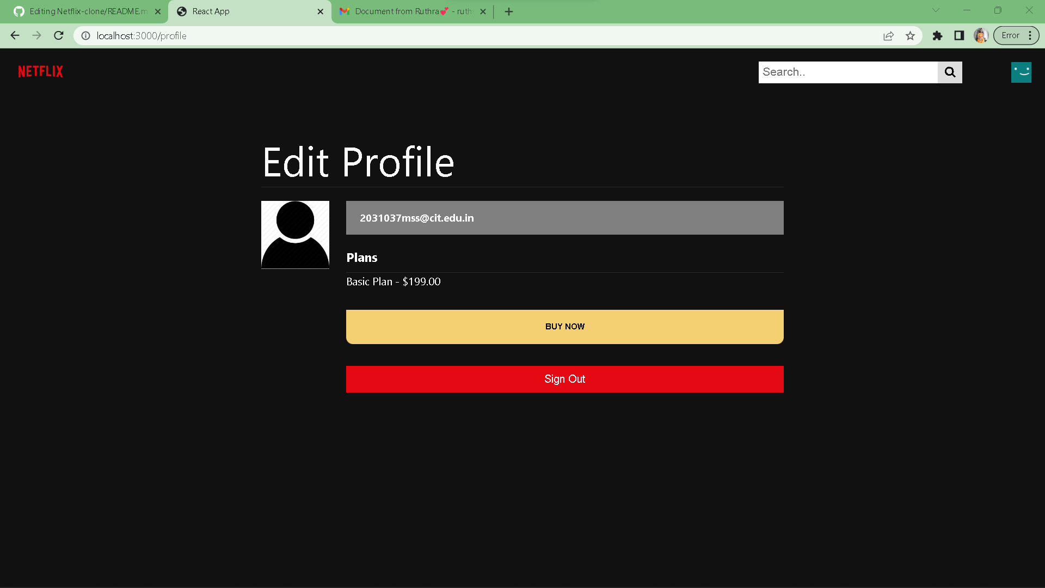
Task: Click the Chrome profile avatar icon
Action: pos(981,35)
